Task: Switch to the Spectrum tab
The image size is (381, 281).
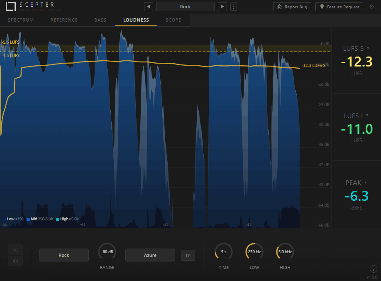Action: tap(21, 20)
